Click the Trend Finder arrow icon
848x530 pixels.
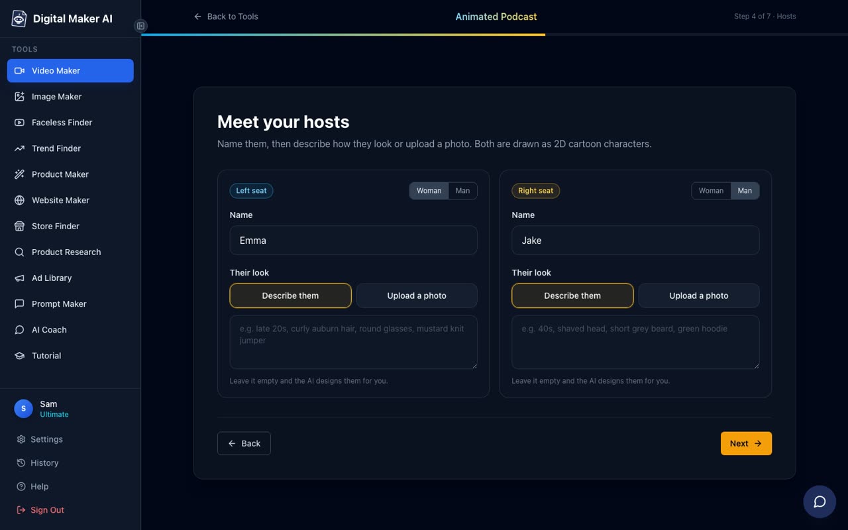(x=19, y=148)
